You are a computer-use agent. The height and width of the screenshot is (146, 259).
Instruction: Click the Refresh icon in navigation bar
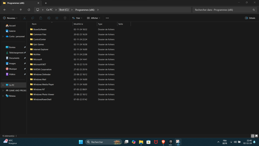29,10
